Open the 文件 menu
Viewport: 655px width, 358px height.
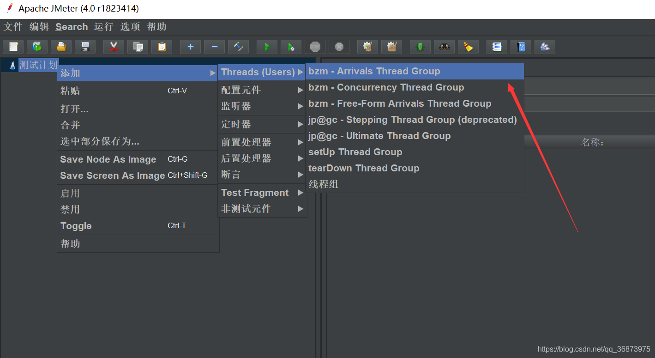pyautogui.click(x=13, y=27)
